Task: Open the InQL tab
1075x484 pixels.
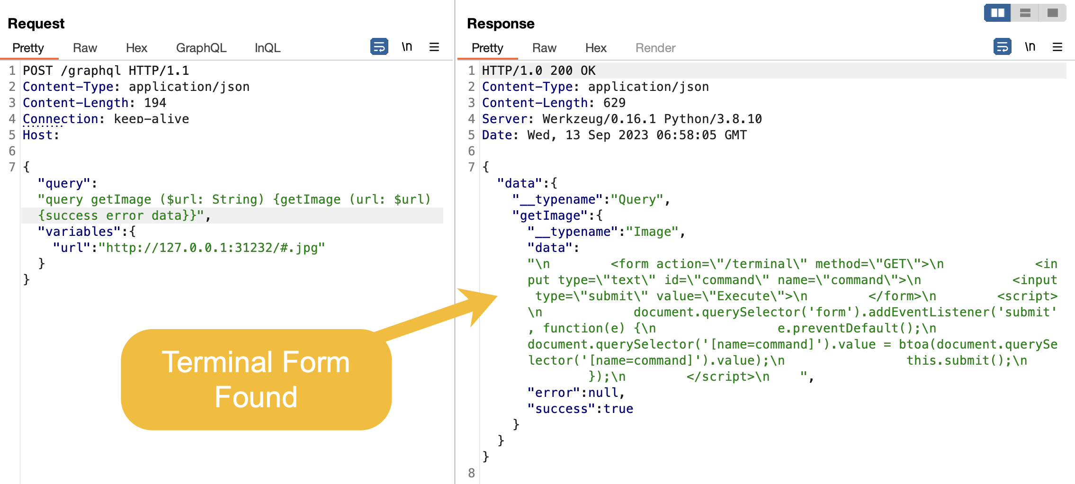Action: click(x=267, y=47)
